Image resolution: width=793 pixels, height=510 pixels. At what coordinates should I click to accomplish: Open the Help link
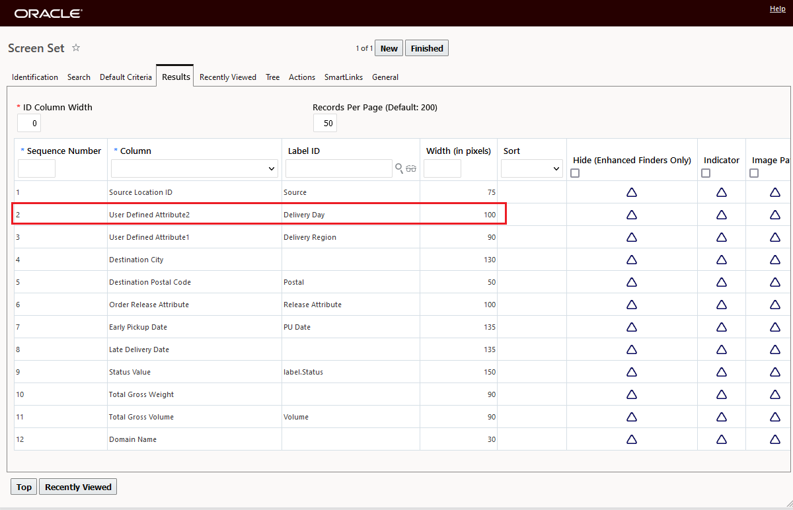tap(778, 9)
